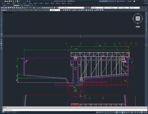Select Explode tool in right Modify toolbar
The height and width of the screenshot is (114, 148).
(146, 45)
